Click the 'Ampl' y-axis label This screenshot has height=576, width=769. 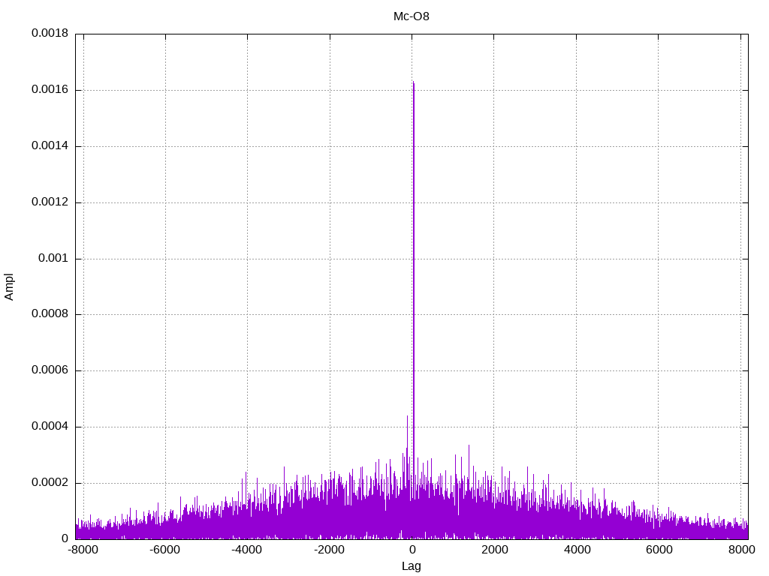(x=9, y=287)
